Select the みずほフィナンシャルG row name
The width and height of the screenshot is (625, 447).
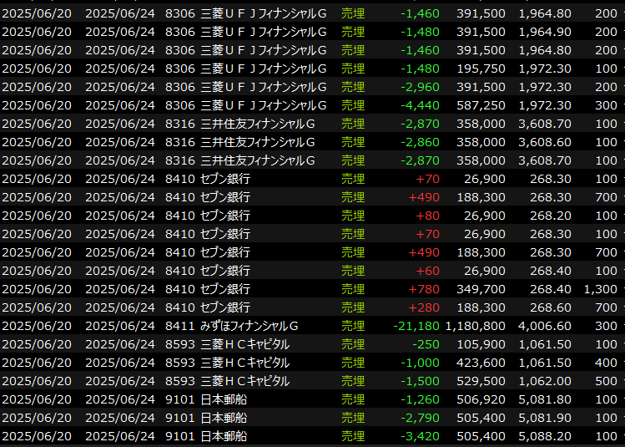pos(249,326)
